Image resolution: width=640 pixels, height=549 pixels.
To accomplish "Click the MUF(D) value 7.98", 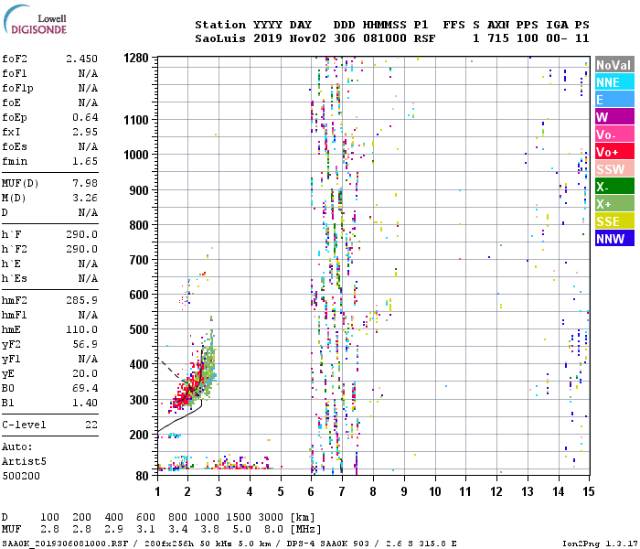I will pos(85,183).
